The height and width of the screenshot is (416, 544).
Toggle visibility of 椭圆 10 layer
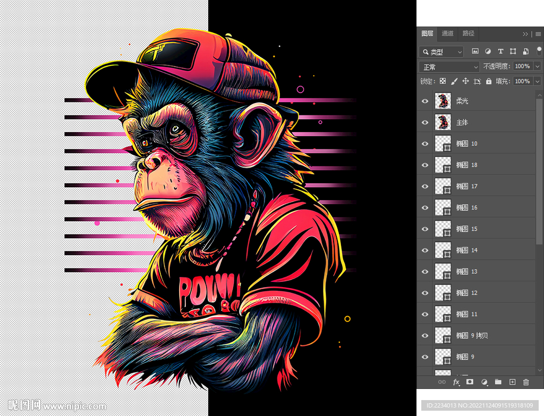click(425, 144)
